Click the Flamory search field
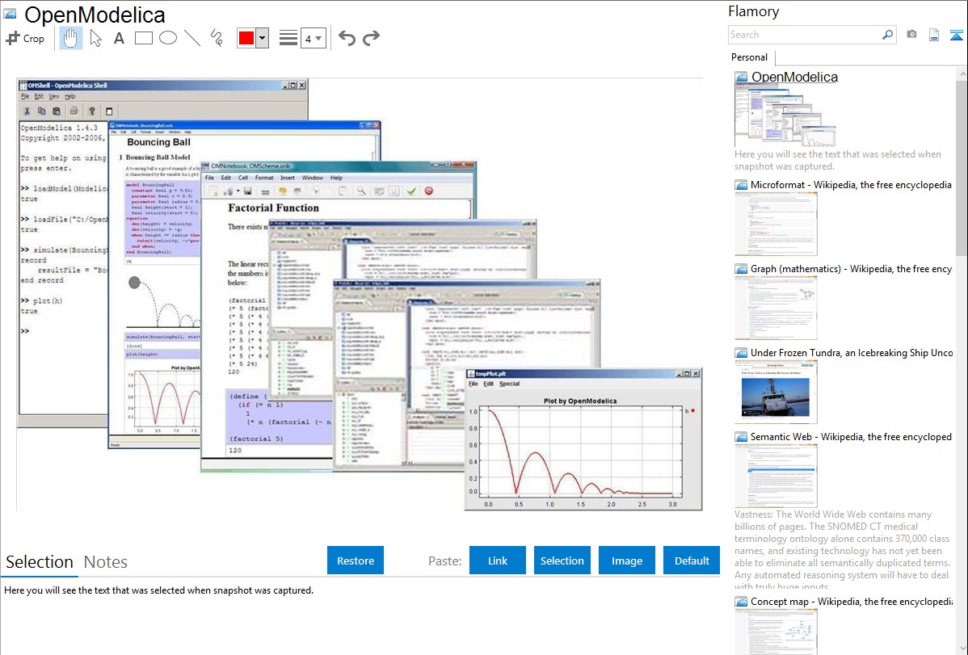 pos(804,35)
